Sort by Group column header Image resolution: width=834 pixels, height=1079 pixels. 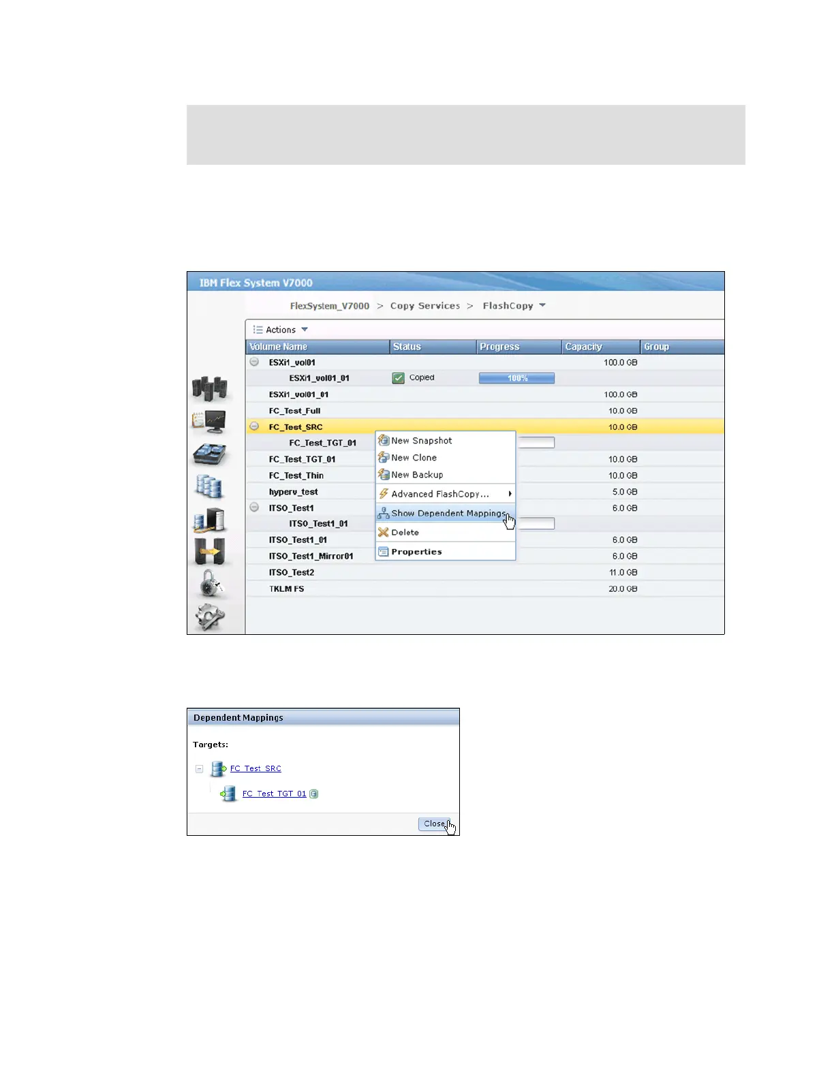682,347
